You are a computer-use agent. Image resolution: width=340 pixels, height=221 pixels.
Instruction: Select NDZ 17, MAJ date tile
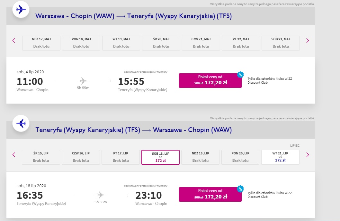(41, 43)
